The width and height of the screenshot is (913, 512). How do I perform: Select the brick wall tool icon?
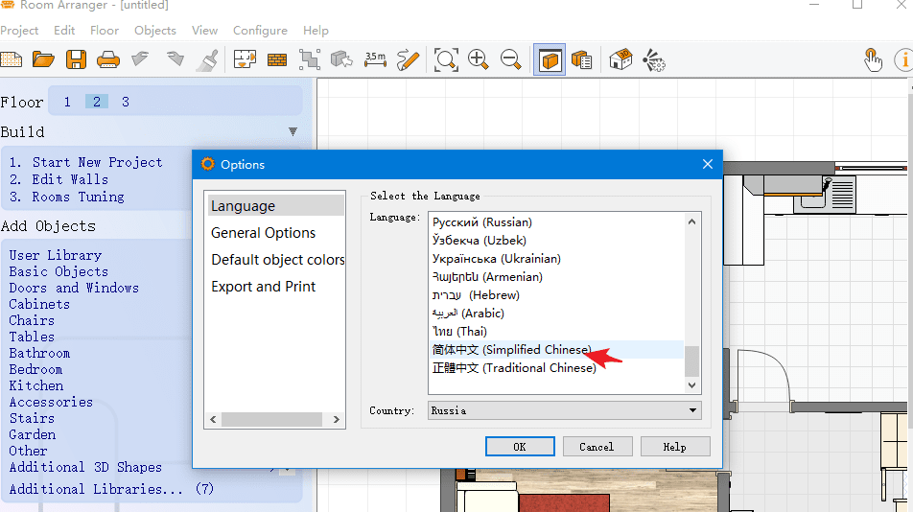277,59
